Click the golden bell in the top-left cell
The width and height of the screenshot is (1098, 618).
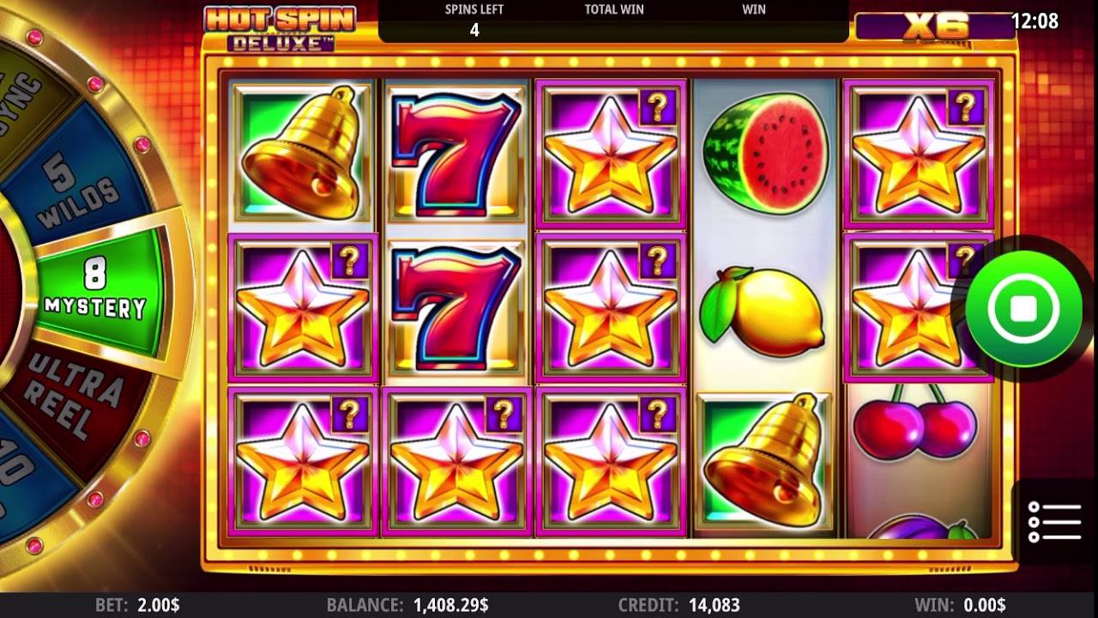(x=301, y=152)
